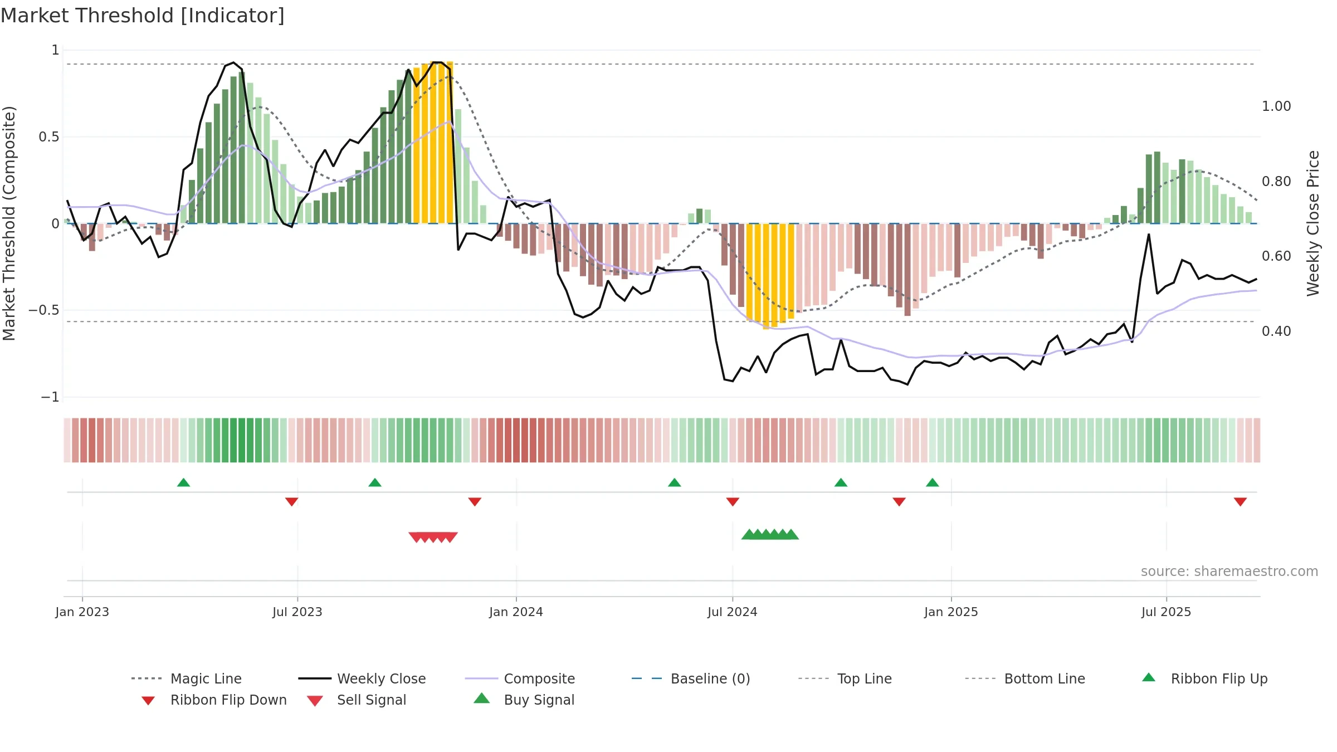Click the lavender Composite legend swatch

(481, 678)
